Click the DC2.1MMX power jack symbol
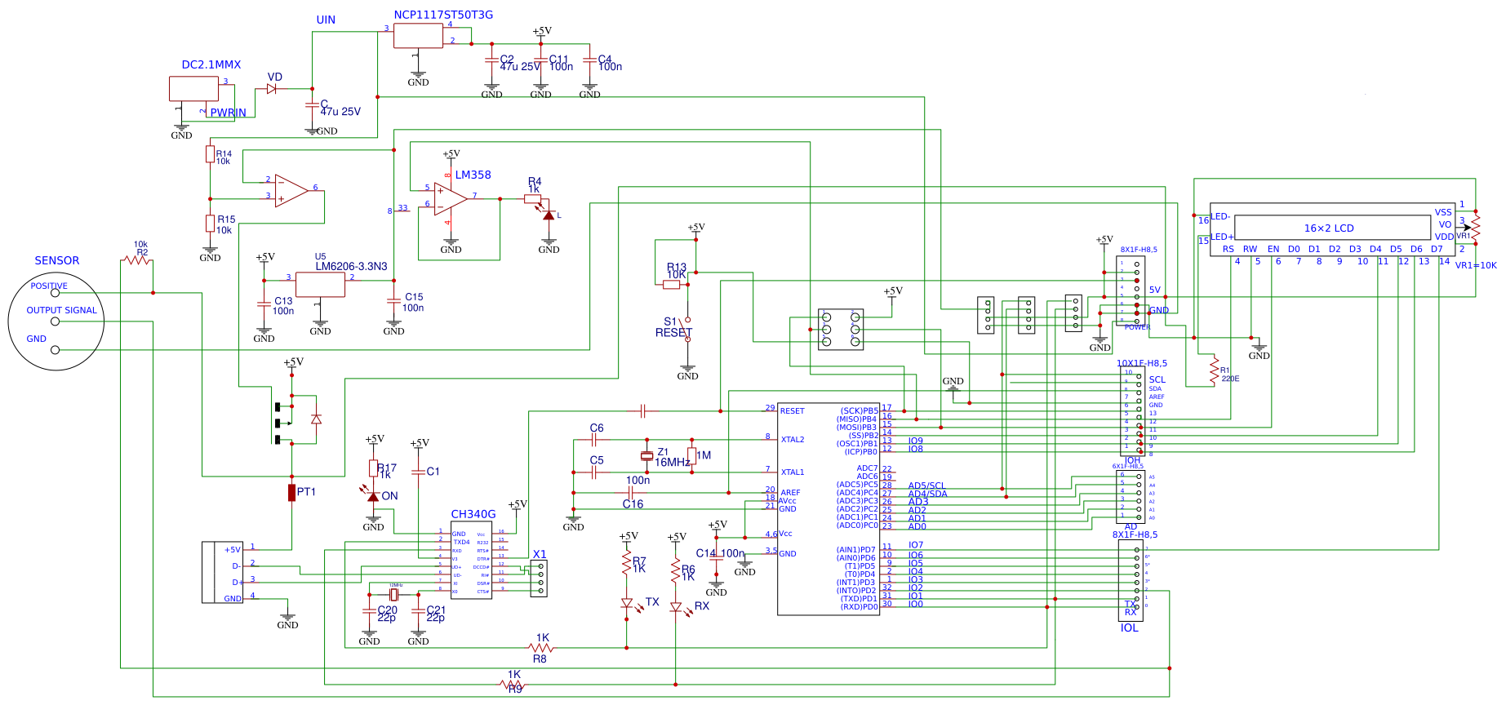This screenshot has width=1506, height=705. point(193,89)
